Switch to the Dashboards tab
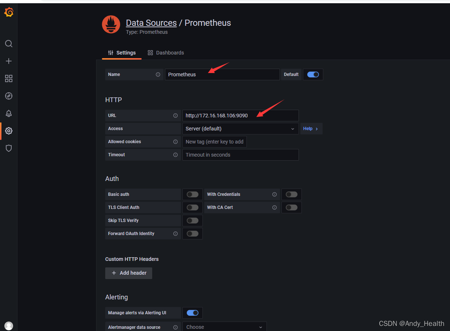The height and width of the screenshot is (331, 450). tap(166, 53)
